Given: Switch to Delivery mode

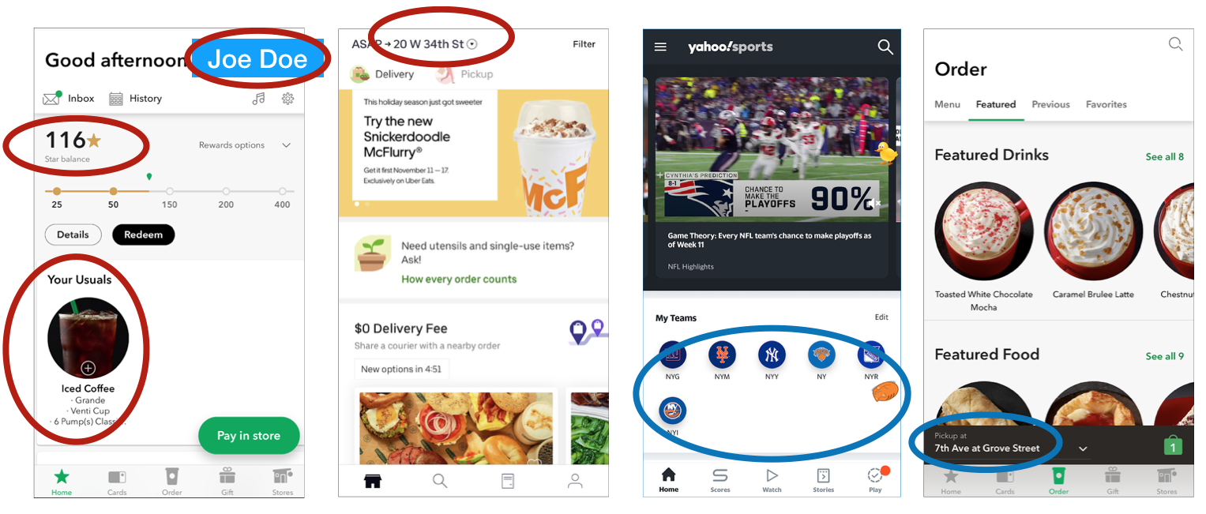Looking at the screenshot, I should click(382, 74).
